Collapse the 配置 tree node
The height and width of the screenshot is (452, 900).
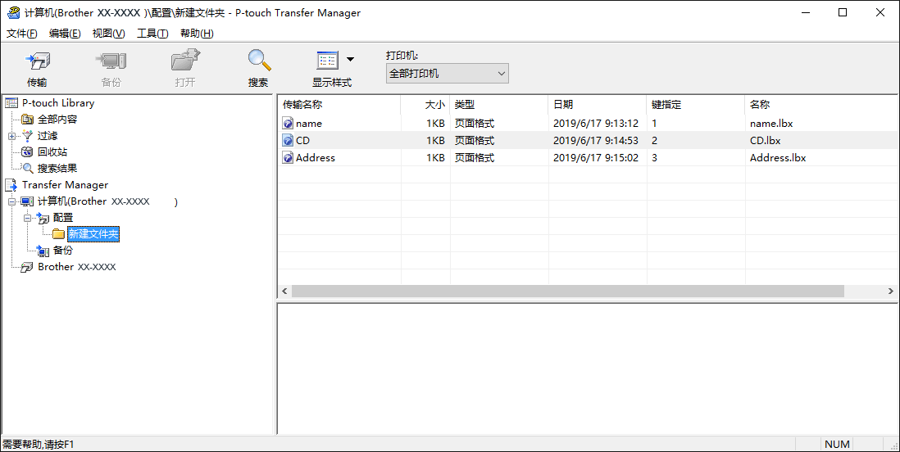click(x=27, y=218)
